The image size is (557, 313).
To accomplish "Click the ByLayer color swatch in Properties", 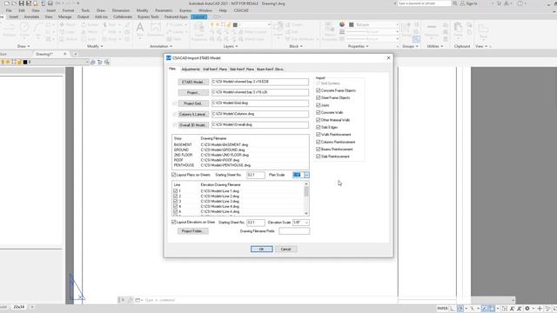I will click(x=352, y=24).
